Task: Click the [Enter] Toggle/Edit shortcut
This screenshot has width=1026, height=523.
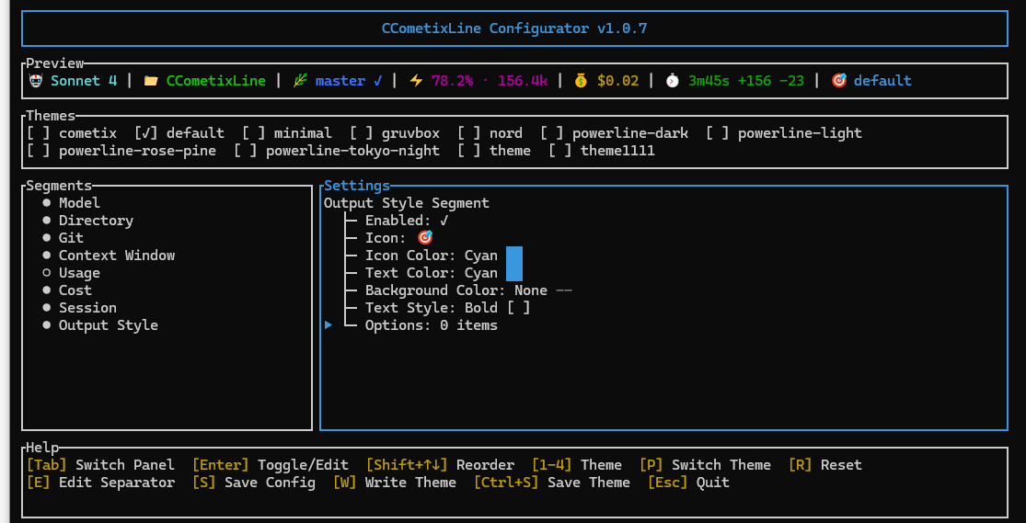Action: [x=271, y=465]
